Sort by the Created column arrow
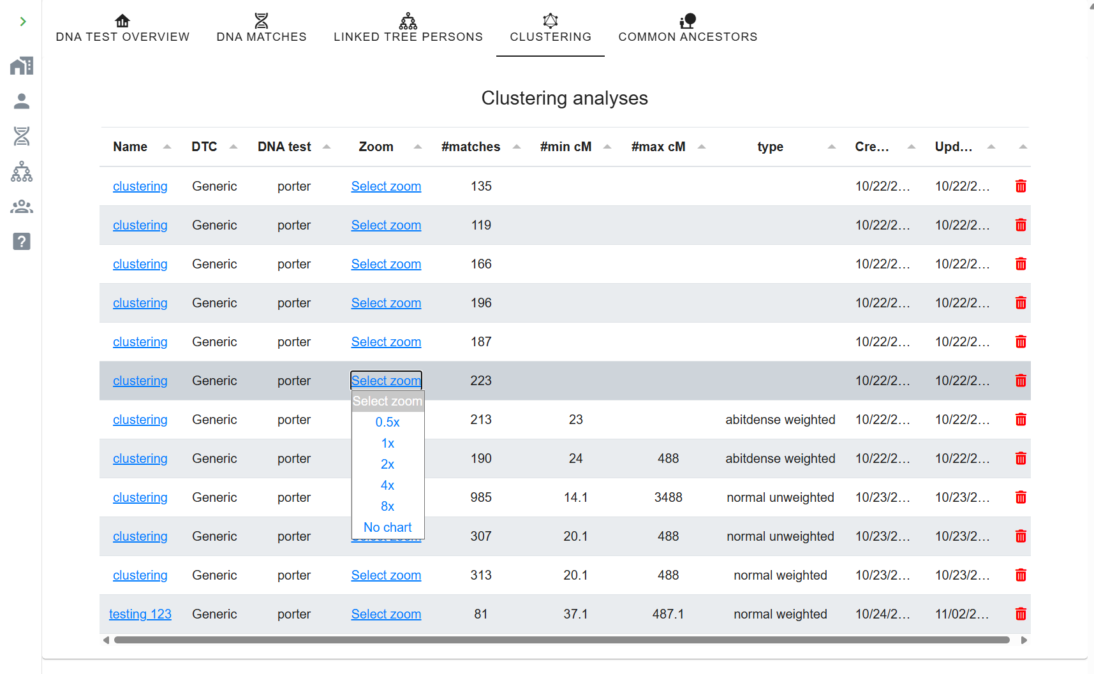1094x674 pixels. click(912, 147)
